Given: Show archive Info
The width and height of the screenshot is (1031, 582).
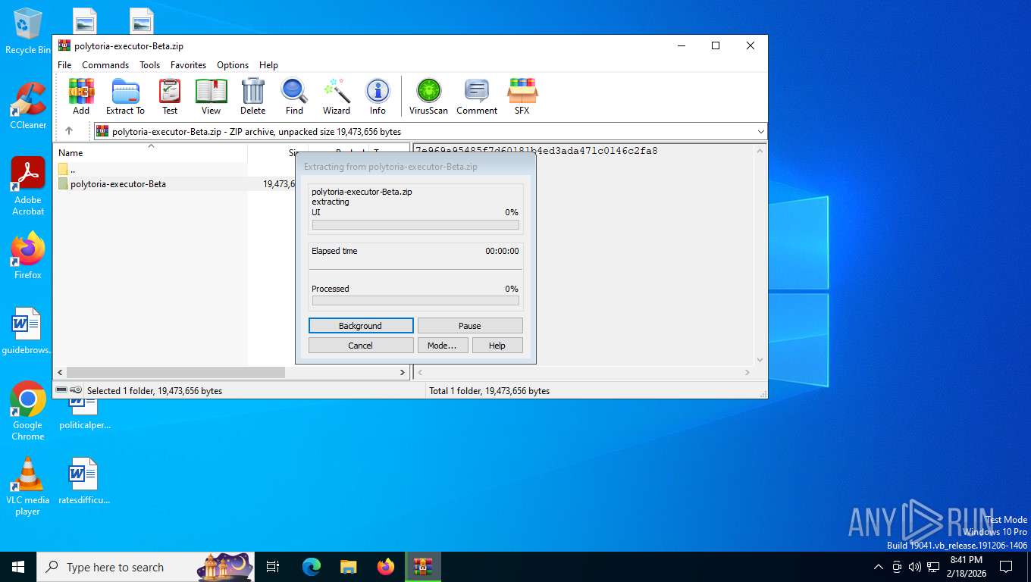Looking at the screenshot, I should pyautogui.click(x=378, y=96).
